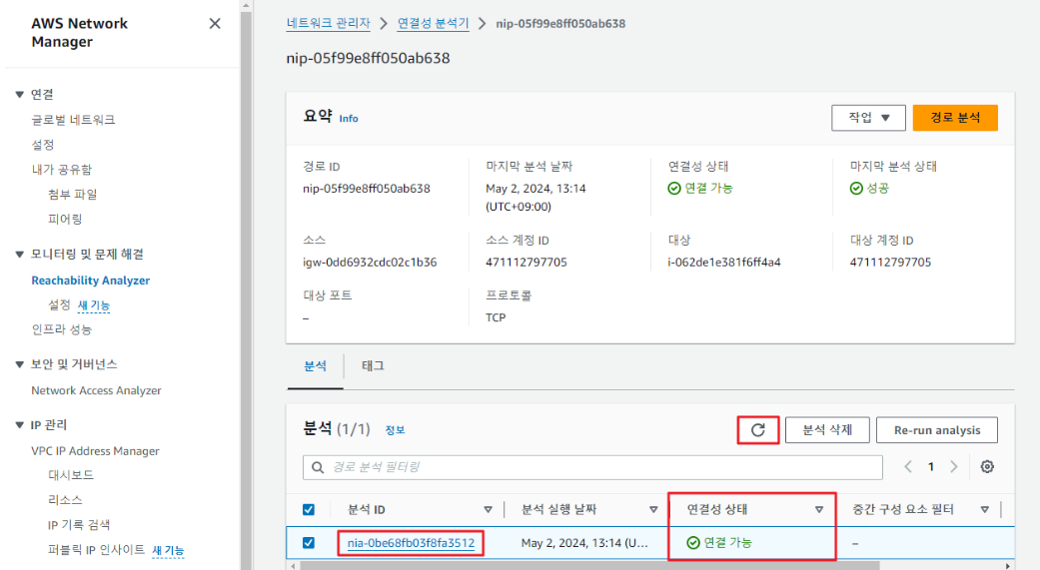
Task: Go to previous page of analyses
Action: (x=908, y=466)
